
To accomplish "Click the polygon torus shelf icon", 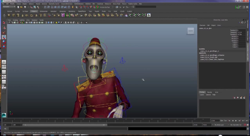I will coord(31,15).
